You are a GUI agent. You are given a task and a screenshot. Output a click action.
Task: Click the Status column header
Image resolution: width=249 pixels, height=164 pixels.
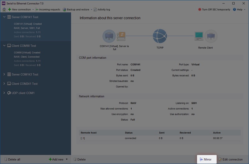[x=129, y=133]
